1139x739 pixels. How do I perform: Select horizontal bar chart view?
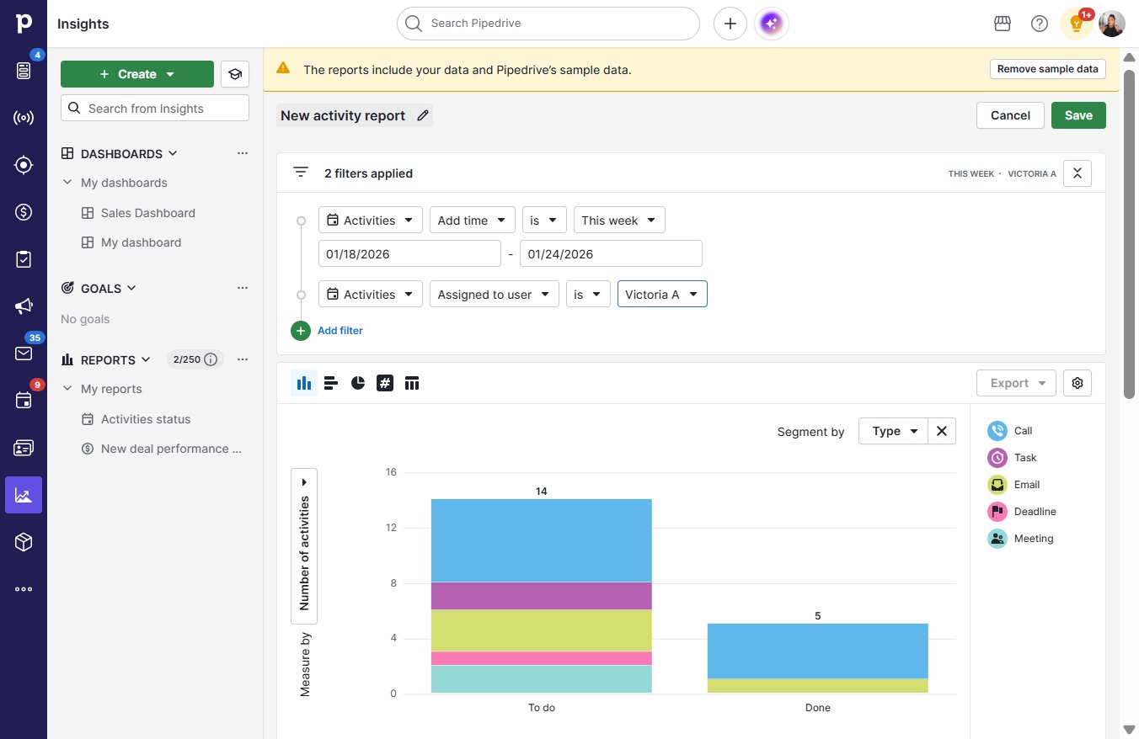pyautogui.click(x=331, y=383)
